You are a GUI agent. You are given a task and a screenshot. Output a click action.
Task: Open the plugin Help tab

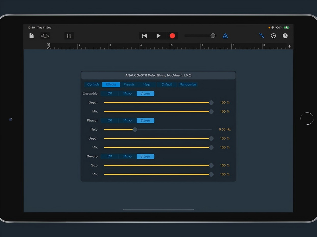(146, 84)
